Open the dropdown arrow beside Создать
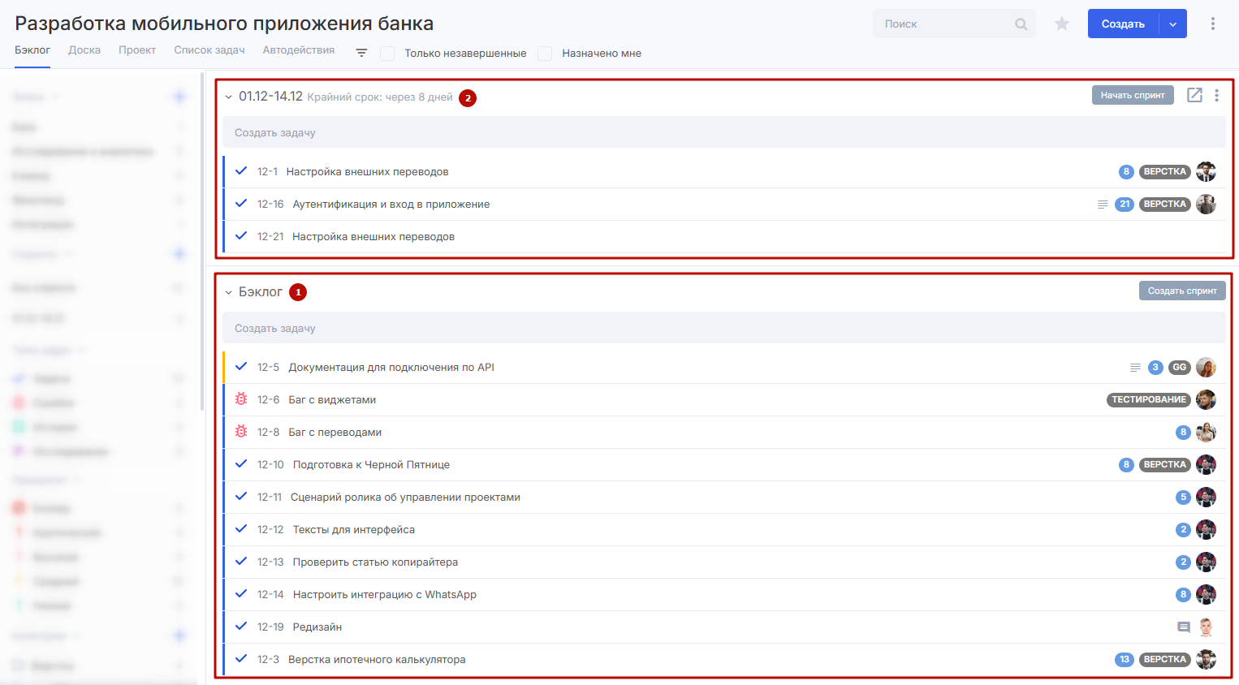The image size is (1239, 685). (1172, 24)
